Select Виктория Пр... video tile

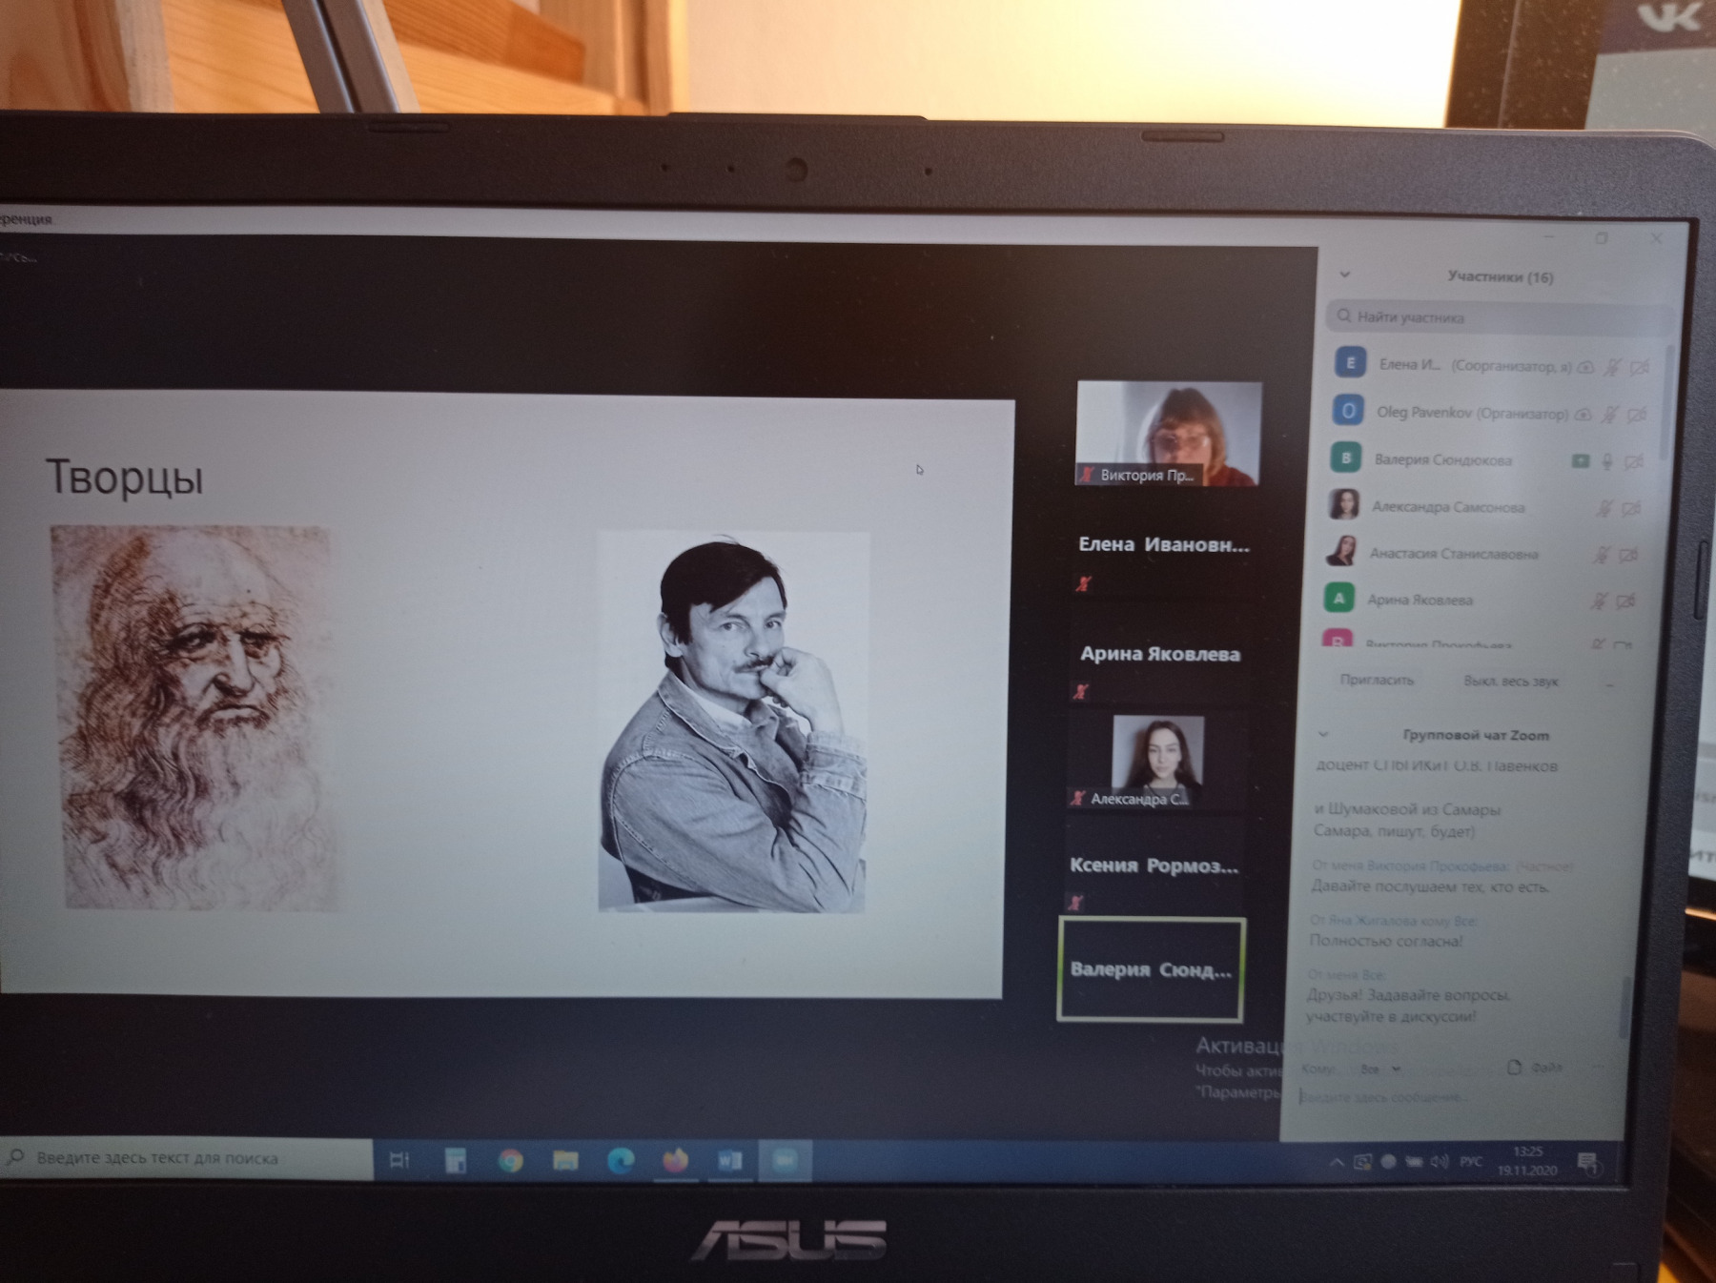pos(1168,434)
